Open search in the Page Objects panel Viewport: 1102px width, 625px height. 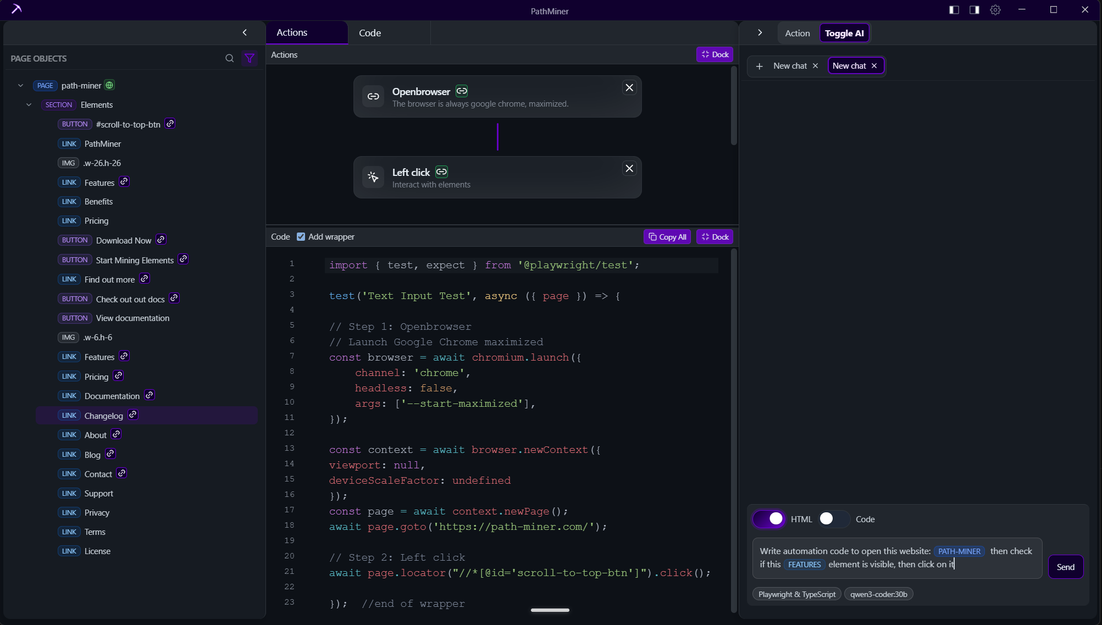[x=229, y=58]
